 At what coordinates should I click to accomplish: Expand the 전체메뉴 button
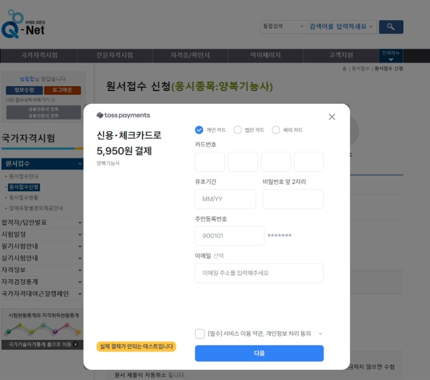tap(391, 56)
